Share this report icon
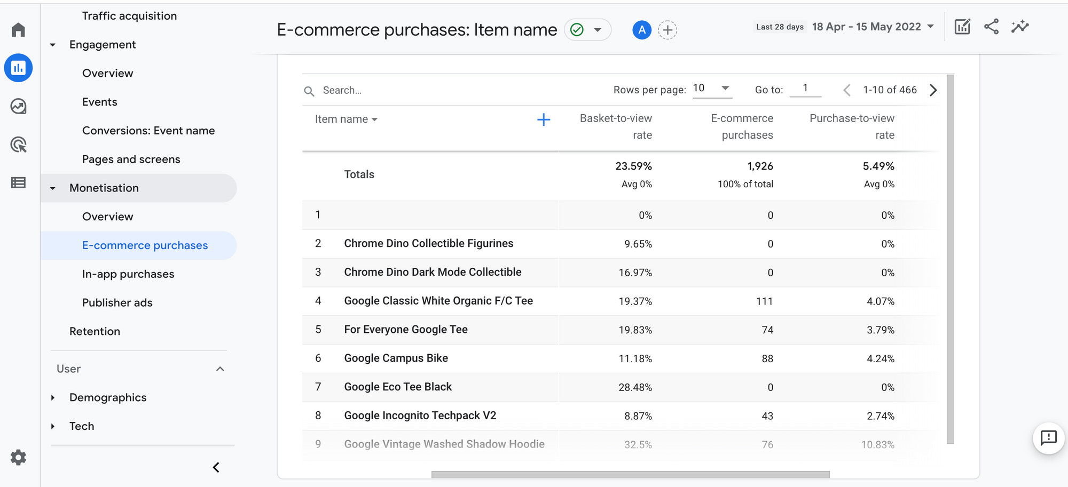Image resolution: width=1068 pixels, height=487 pixels. pyautogui.click(x=991, y=27)
